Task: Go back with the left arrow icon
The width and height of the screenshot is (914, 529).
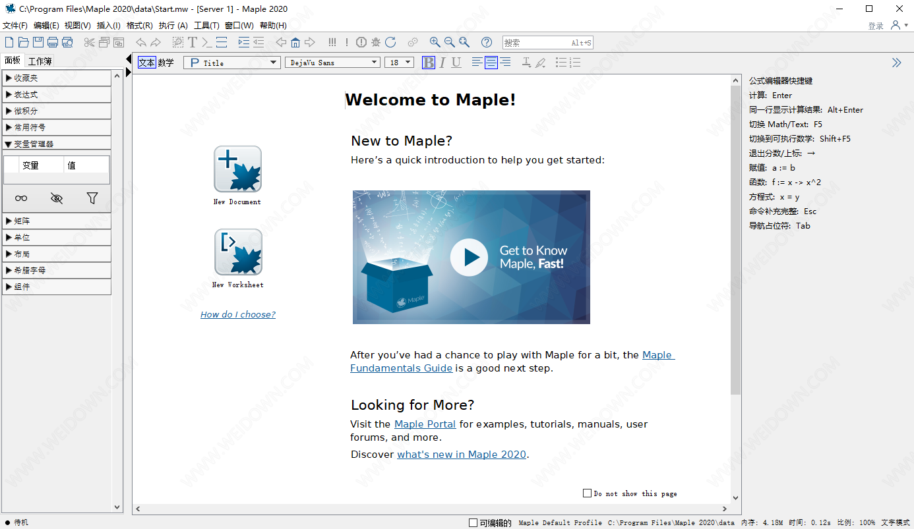Action: point(281,42)
